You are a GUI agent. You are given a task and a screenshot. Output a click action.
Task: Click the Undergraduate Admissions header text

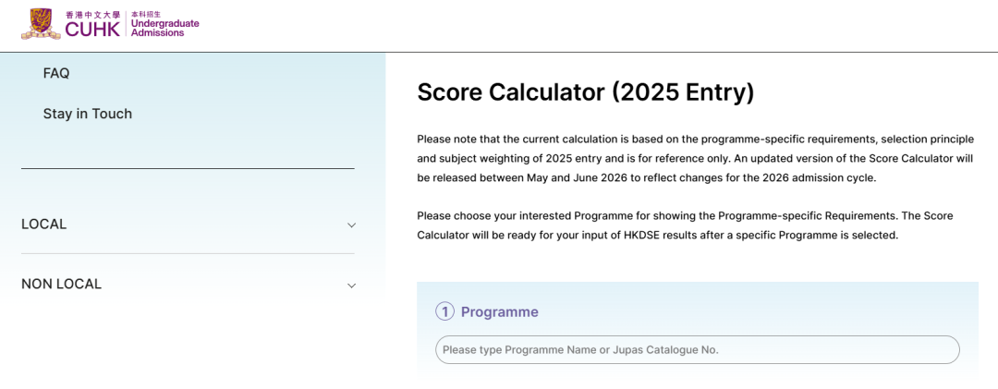164,28
